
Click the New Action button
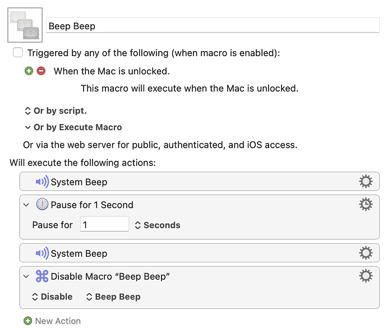(x=52, y=321)
